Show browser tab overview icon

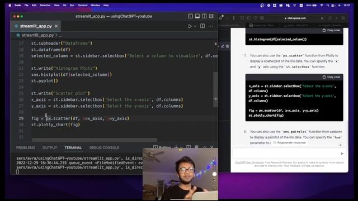(x=343, y=18)
